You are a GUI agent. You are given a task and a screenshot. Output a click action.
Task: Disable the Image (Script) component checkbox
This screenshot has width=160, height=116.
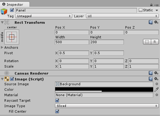pyautogui.click(x=12, y=79)
